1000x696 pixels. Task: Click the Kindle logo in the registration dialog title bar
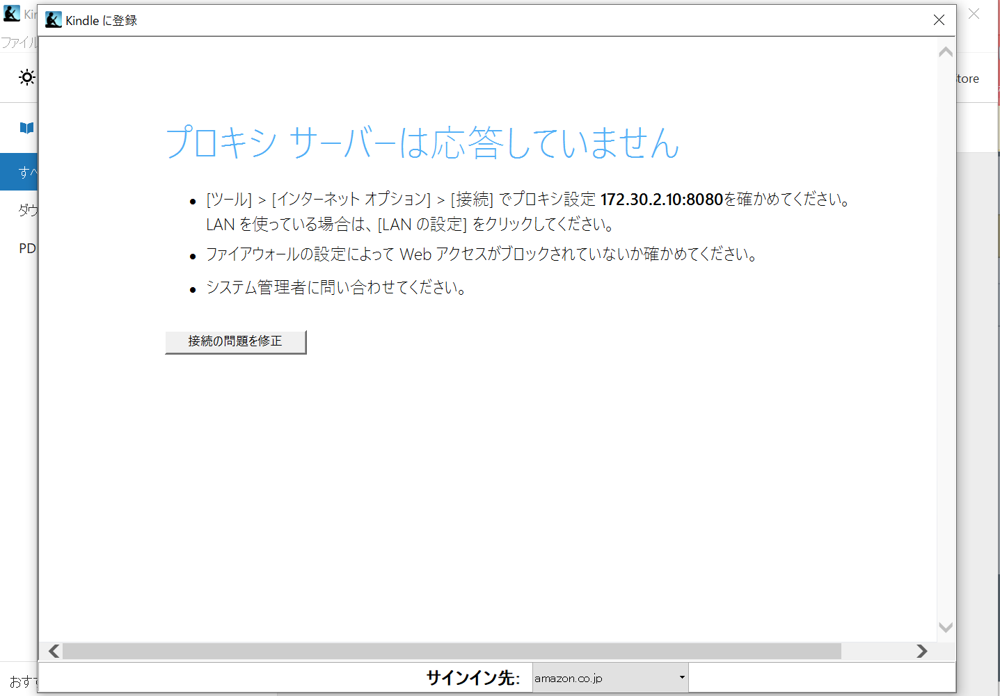pyautogui.click(x=53, y=20)
